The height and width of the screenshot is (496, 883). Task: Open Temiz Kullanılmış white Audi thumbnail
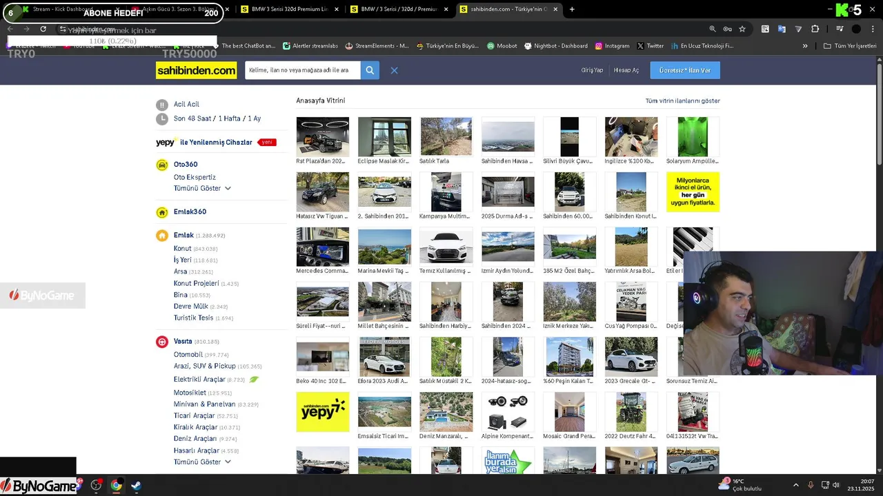tap(446, 247)
